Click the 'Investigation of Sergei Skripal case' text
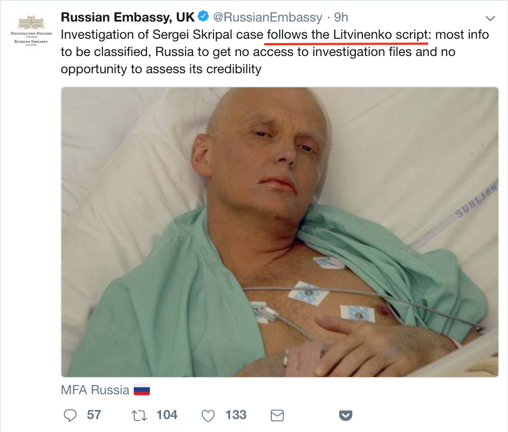 161,35
